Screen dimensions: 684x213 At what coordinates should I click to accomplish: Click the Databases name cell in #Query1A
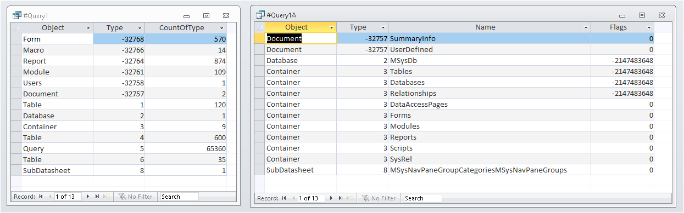[x=490, y=82]
